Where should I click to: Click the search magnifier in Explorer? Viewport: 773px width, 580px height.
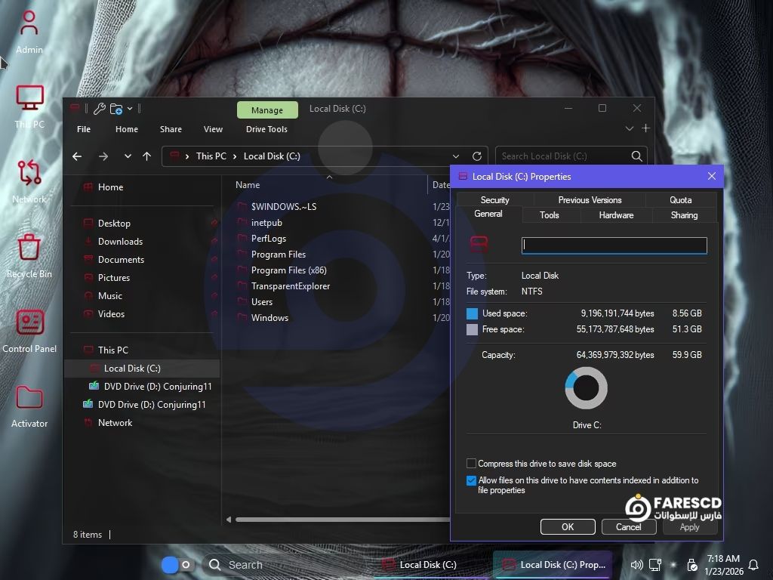pos(636,156)
